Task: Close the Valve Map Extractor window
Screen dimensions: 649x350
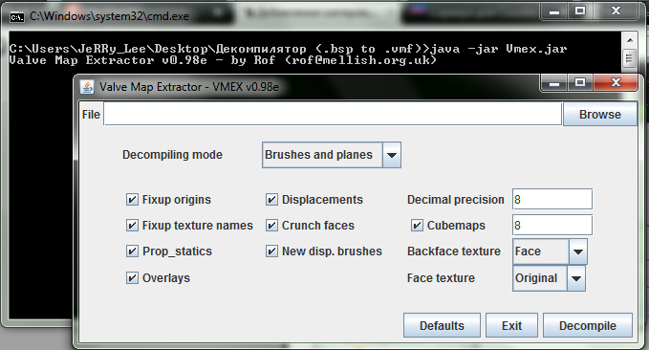Action: [x=616, y=83]
